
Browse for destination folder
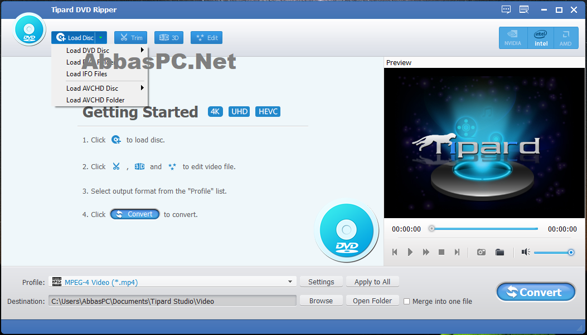[321, 301]
